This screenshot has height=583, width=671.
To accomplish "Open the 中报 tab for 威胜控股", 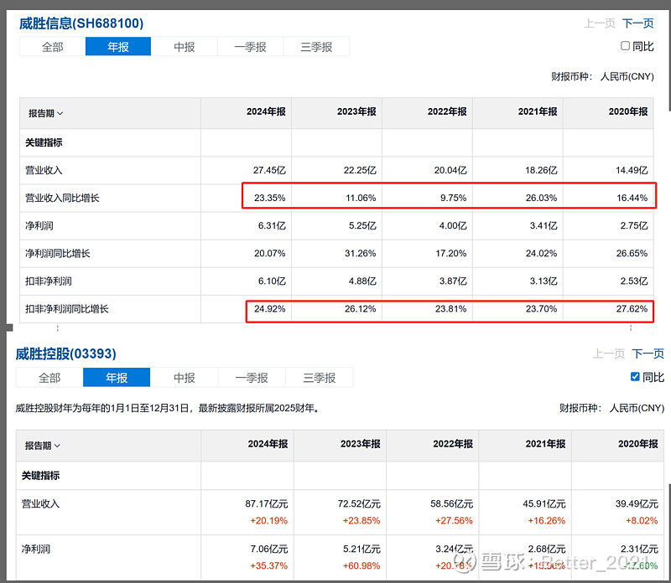I will (x=185, y=378).
